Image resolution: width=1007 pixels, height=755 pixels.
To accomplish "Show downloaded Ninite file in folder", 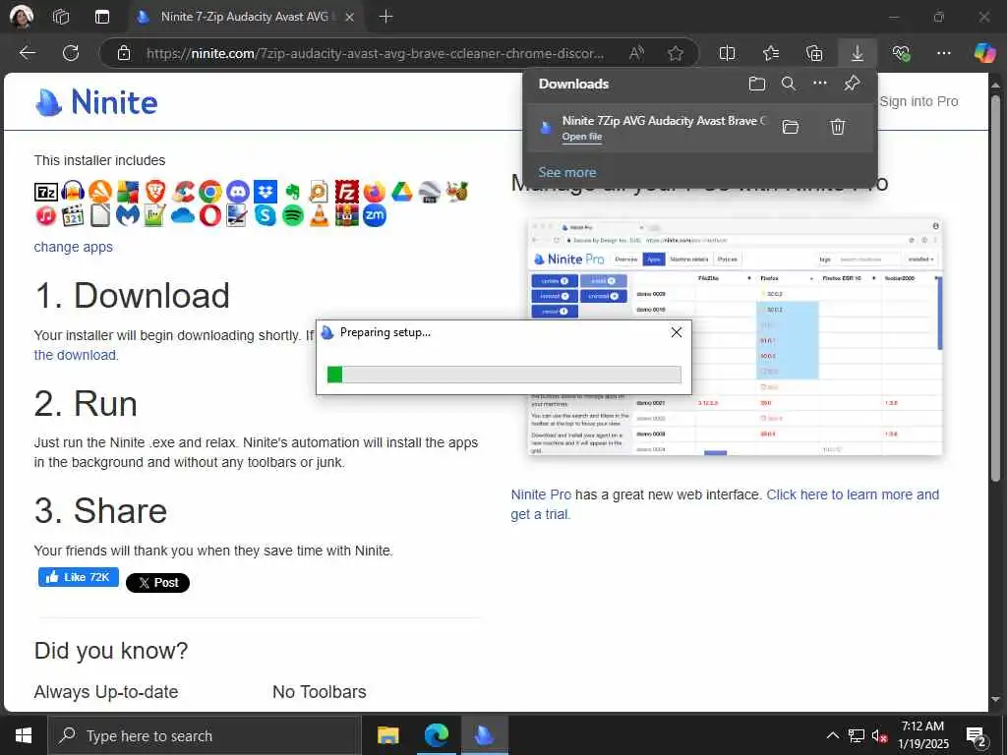I will (x=791, y=127).
